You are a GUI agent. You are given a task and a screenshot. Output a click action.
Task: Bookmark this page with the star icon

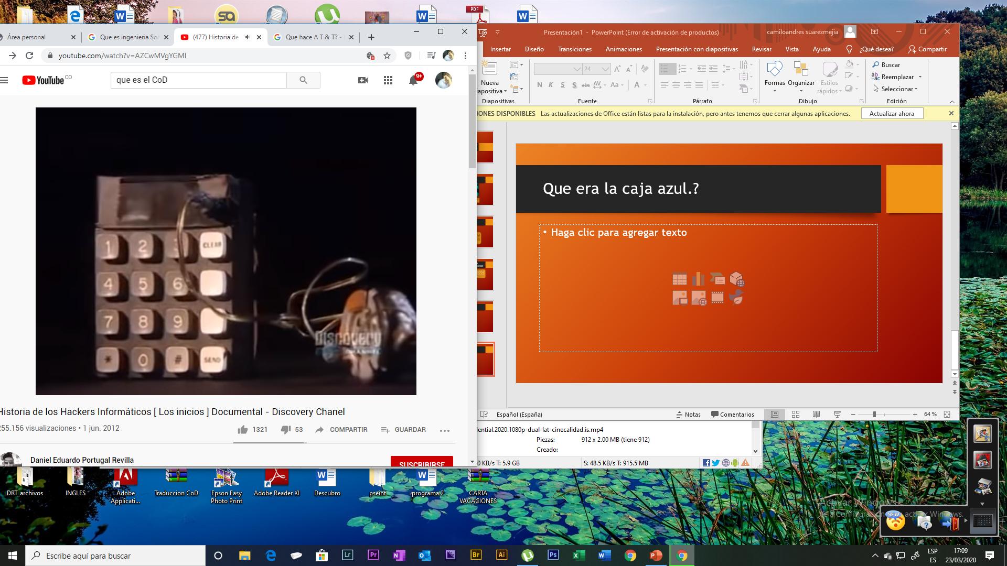[x=387, y=56]
